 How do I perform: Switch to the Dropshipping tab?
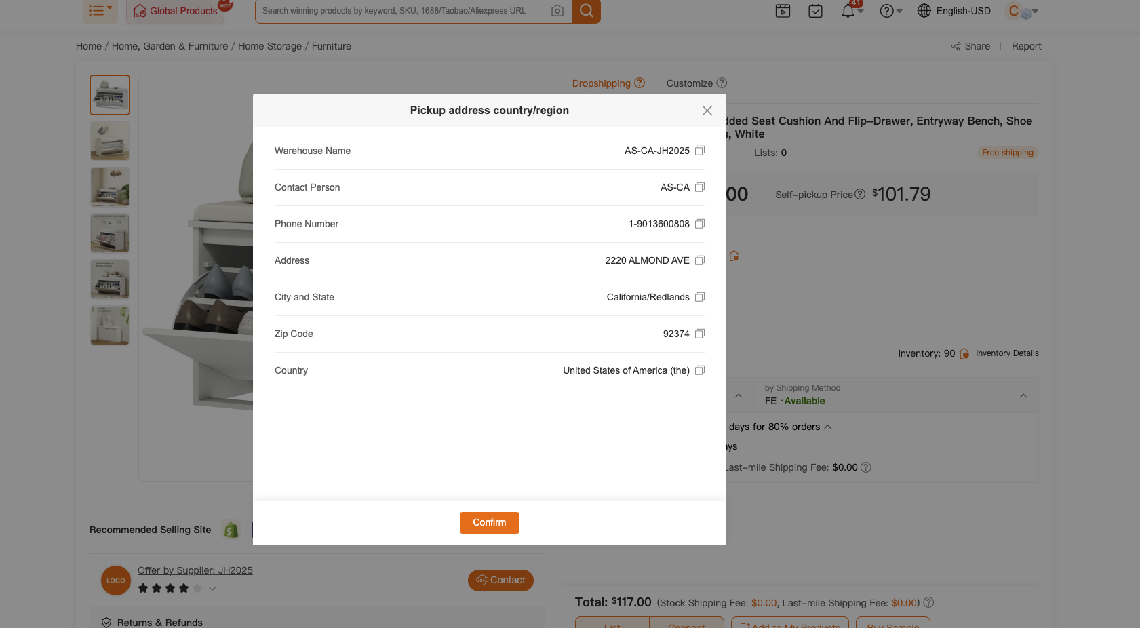pyautogui.click(x=601, y=83)
